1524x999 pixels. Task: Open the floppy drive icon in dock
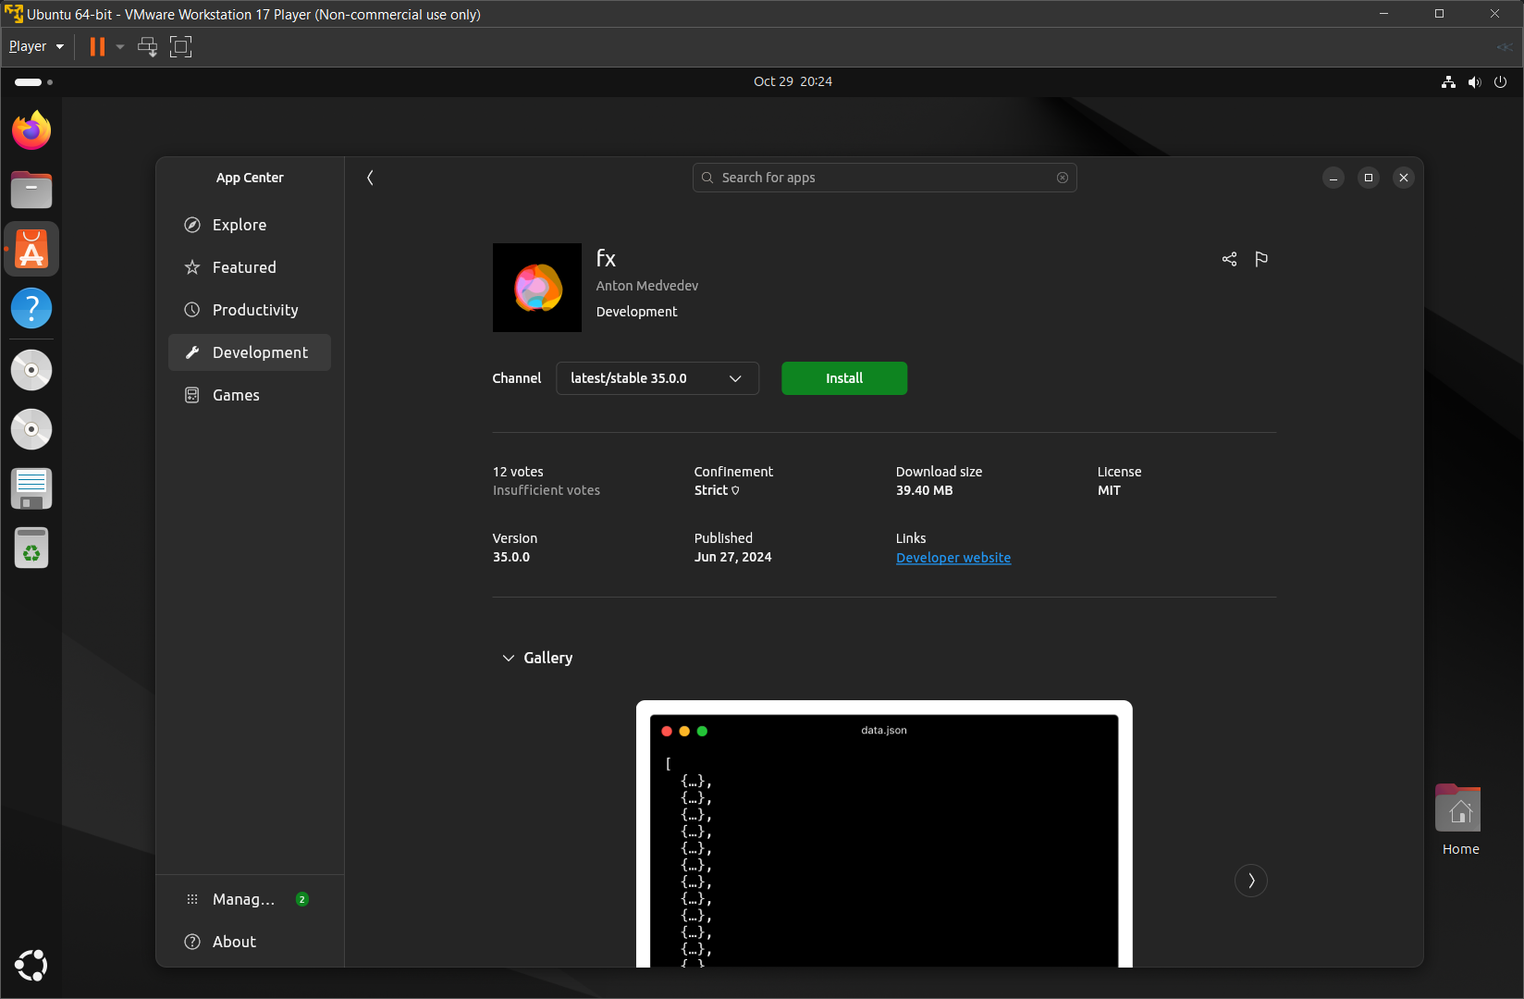[31, 488]
